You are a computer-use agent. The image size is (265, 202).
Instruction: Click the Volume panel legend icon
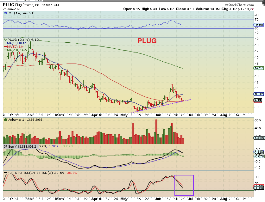pos(5,120)
